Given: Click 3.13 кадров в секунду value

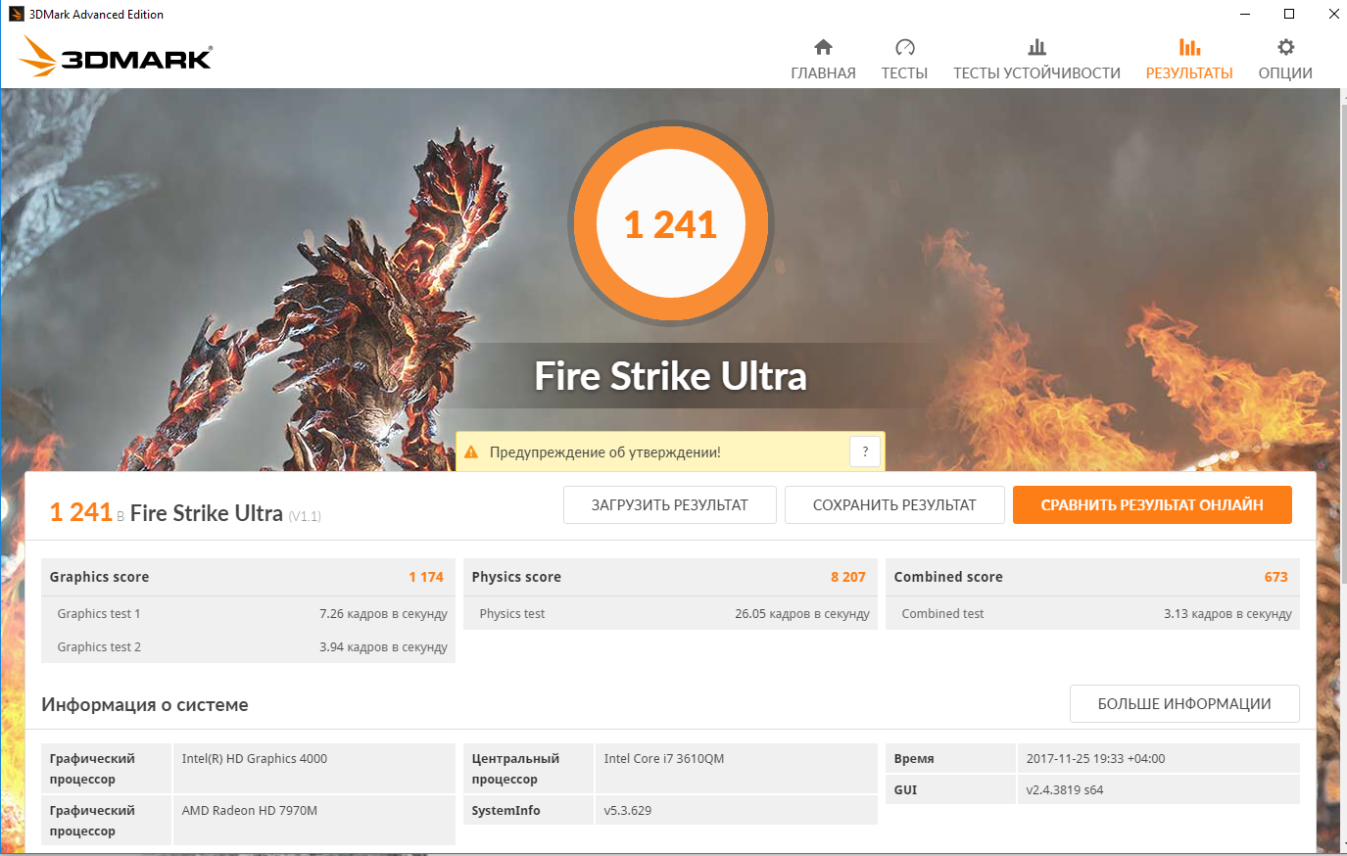Looking at the screenshot, I should 1227,614.
